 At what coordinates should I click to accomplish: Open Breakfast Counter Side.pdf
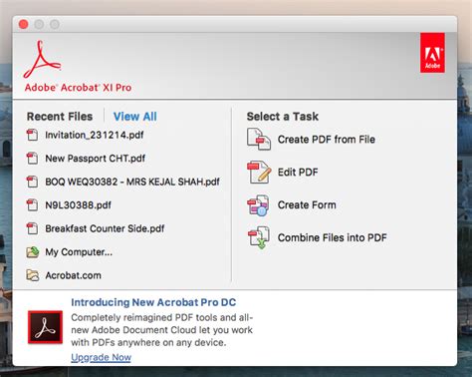coord(105,228)
